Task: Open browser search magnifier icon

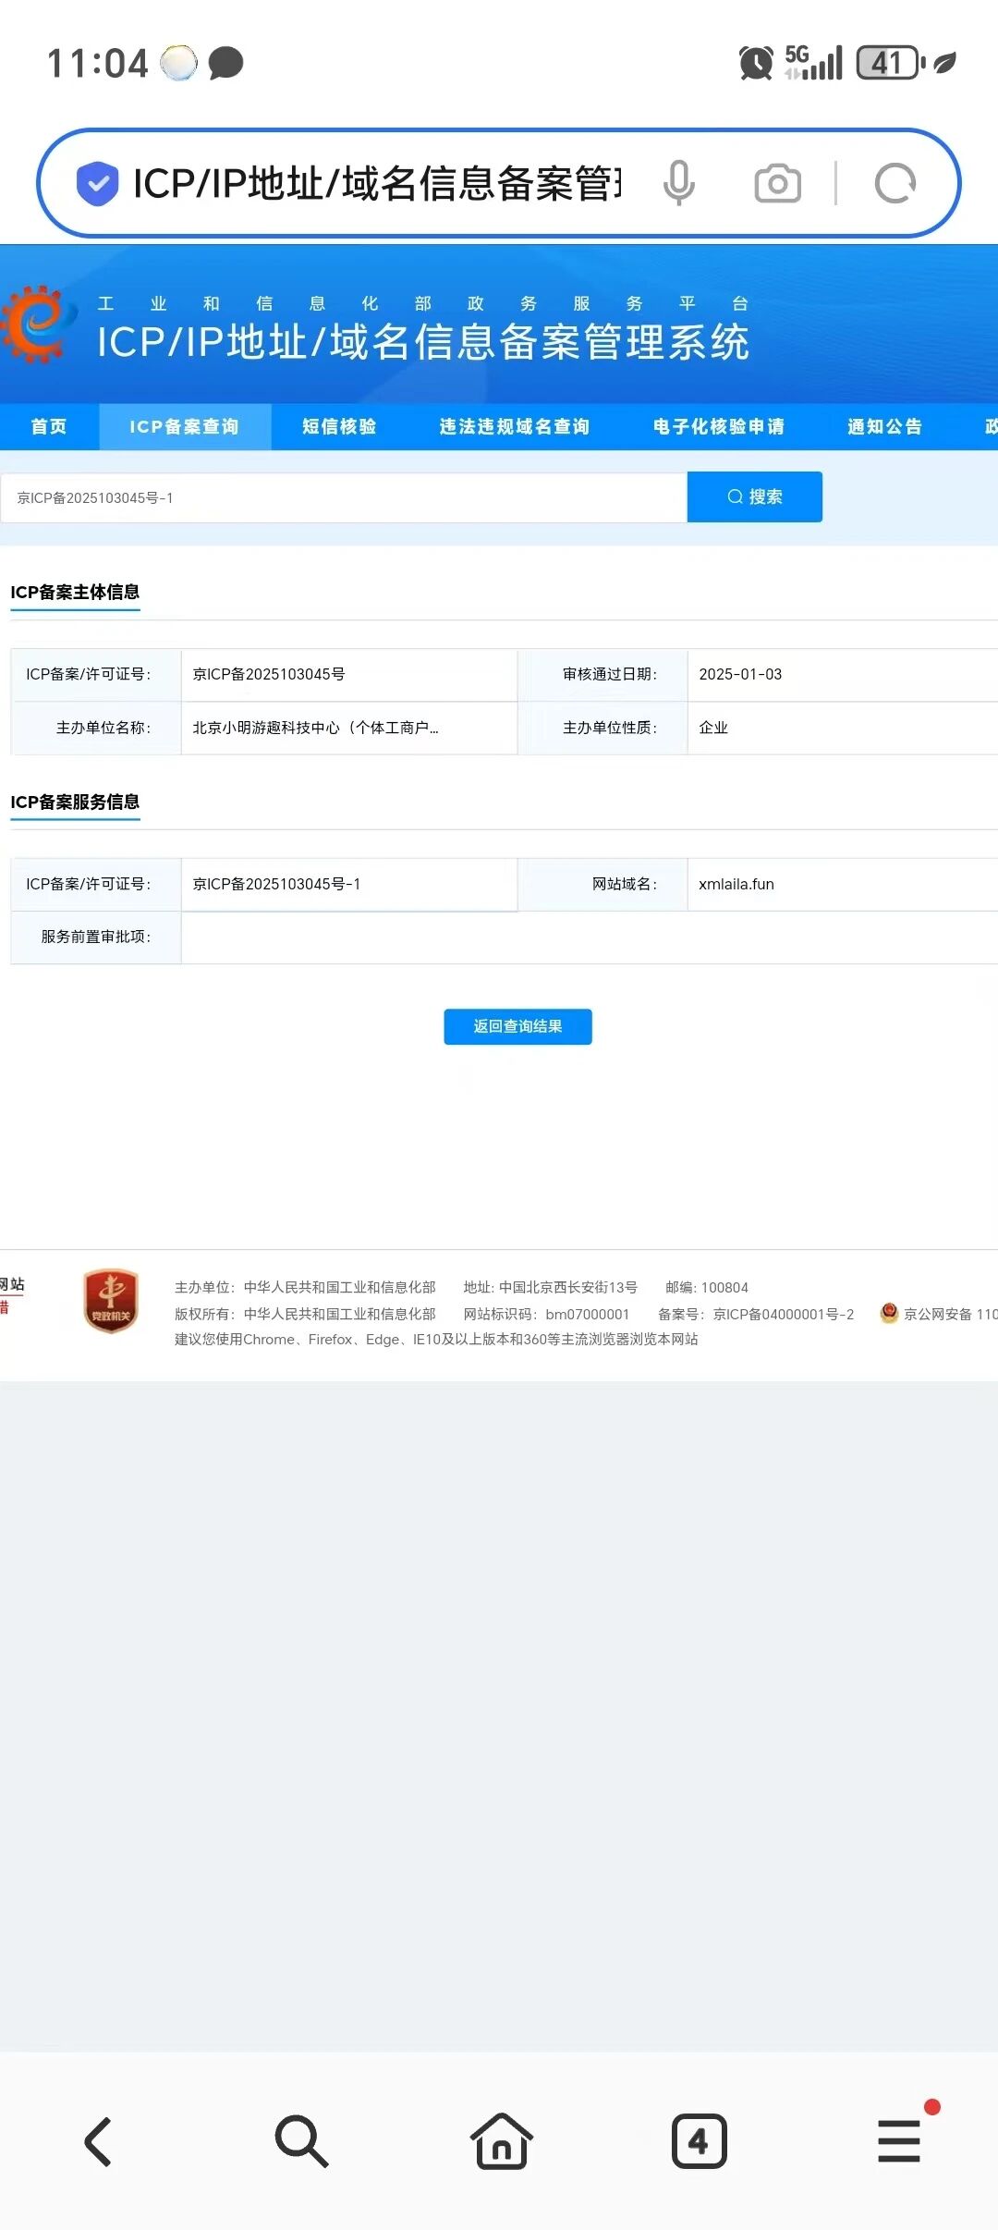Action: pyautogui.click(x=301, y=2141)
